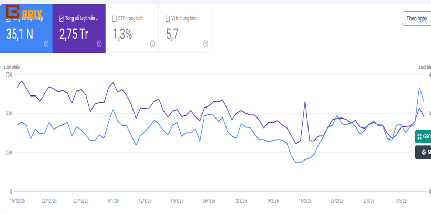
Task: Open help icon on total impressions card
Action: 99,44
